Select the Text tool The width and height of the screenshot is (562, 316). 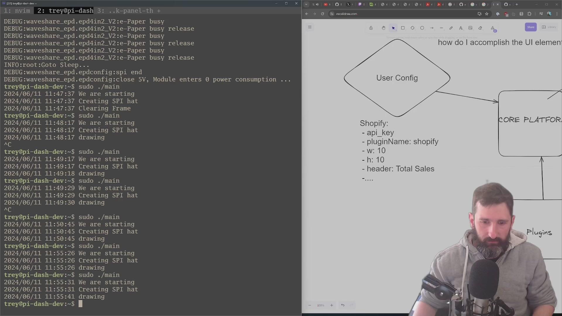461,28
